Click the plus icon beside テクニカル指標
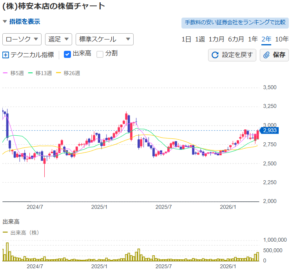The image size is (290, 271). [x=5, y=55]
